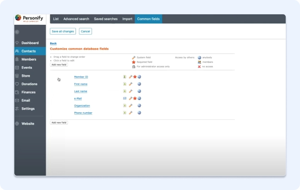300x190 pixels.
Task: Click the Phone number wrench icon
Action: [x=131, y=113]
